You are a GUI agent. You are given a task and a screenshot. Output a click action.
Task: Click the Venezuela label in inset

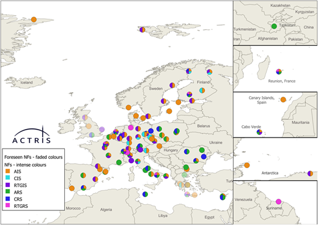pos(243,199)
